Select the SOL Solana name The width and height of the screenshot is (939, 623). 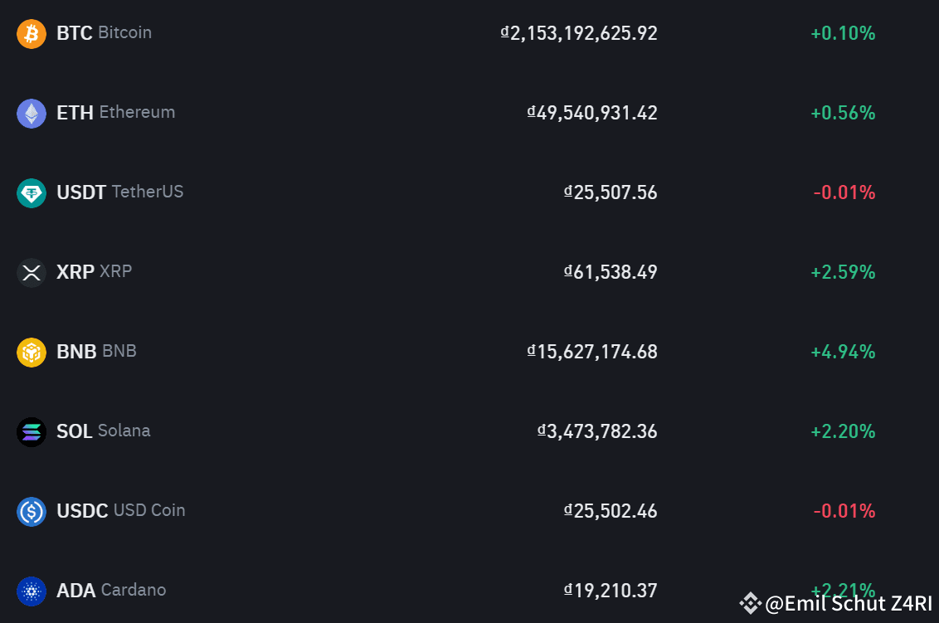click(x=103, y=431)
